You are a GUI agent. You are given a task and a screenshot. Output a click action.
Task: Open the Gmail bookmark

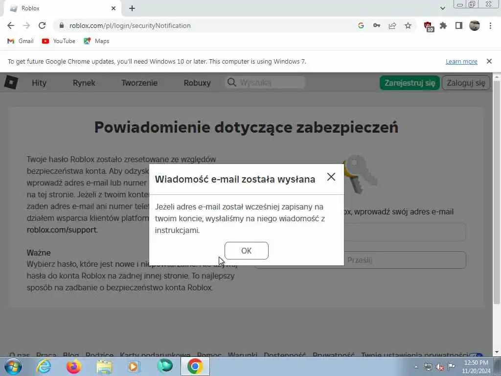(20, 41)
